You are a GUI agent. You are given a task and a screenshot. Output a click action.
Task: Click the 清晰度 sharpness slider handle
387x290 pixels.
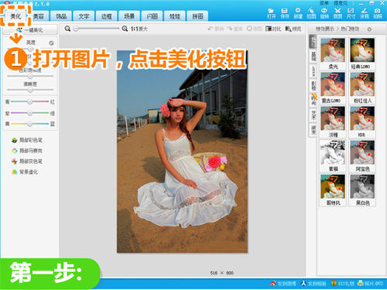30,90
